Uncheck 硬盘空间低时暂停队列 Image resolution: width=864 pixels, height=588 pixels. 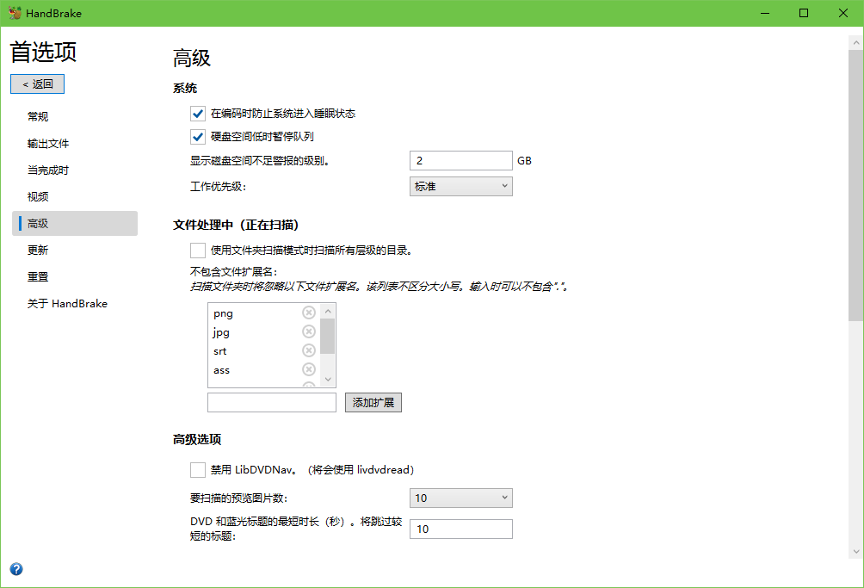pos(198,136)
